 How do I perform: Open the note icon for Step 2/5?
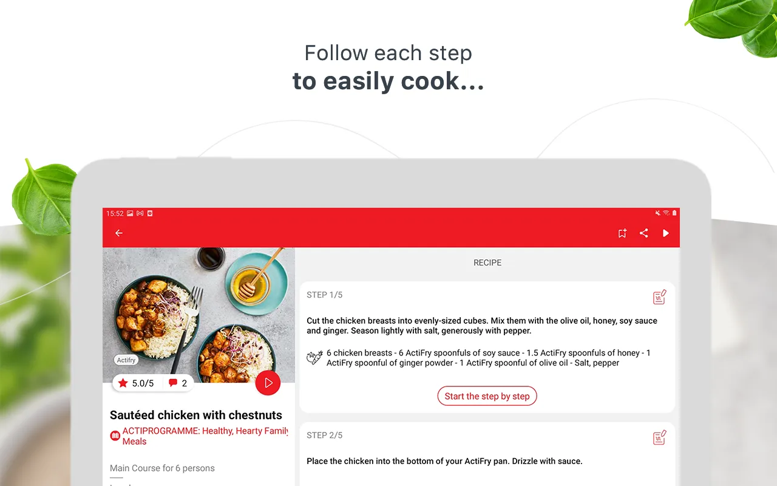coord(660,437)
